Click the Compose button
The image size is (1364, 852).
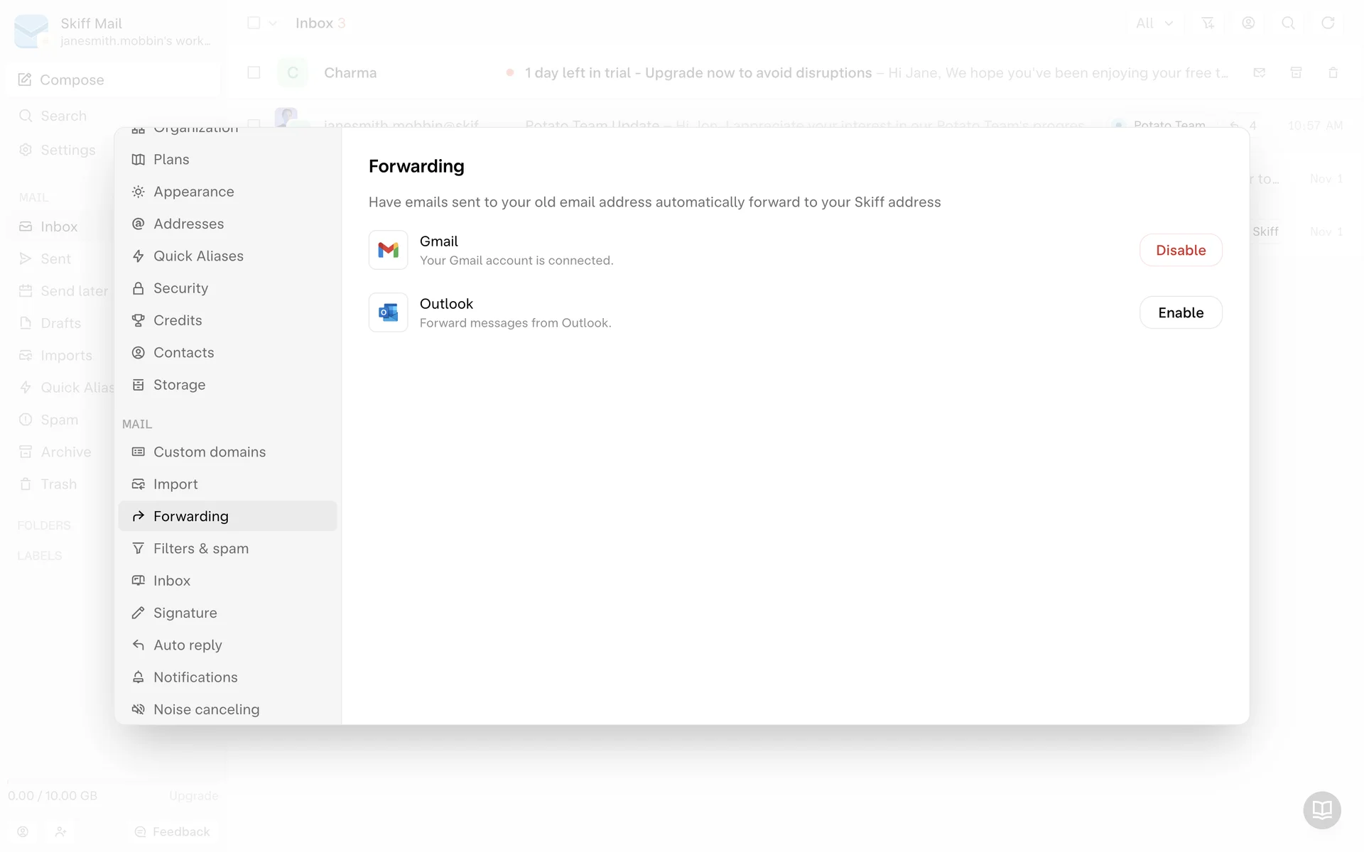pos(71,80)
